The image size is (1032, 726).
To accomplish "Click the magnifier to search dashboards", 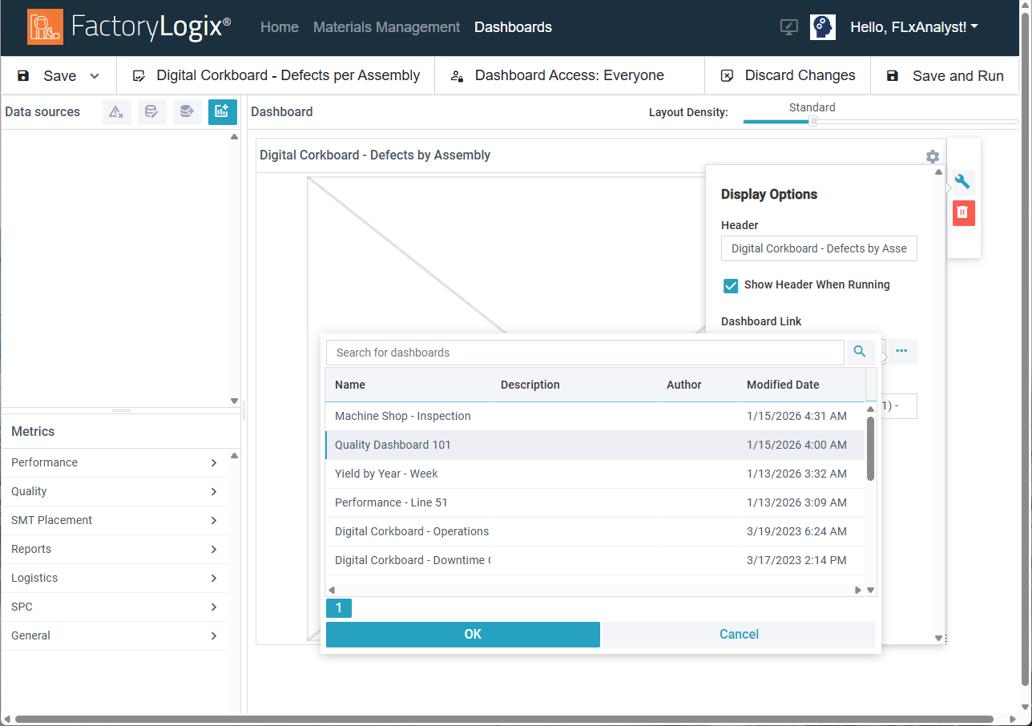I will click(x=859, y=352).
